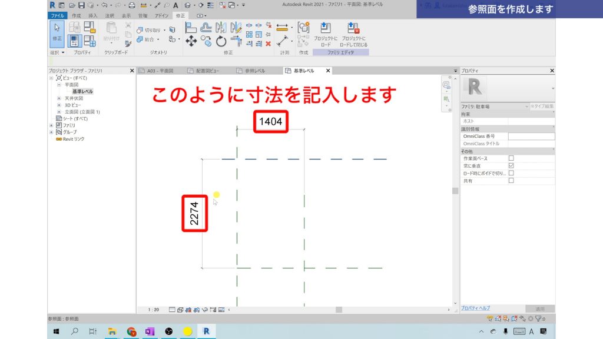The image size is (603, 339).
Task: Open the family type dropdown showing 駐車場
Action: (527, 107)
